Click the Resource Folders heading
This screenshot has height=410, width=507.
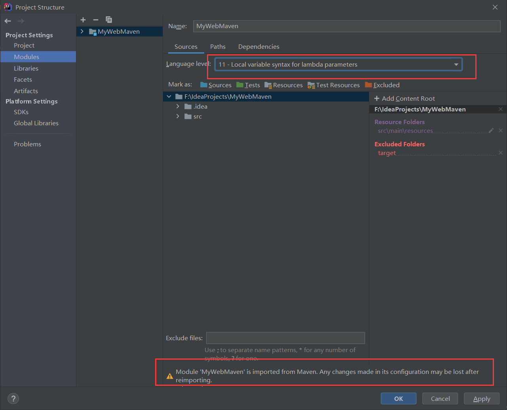point(399,122)
